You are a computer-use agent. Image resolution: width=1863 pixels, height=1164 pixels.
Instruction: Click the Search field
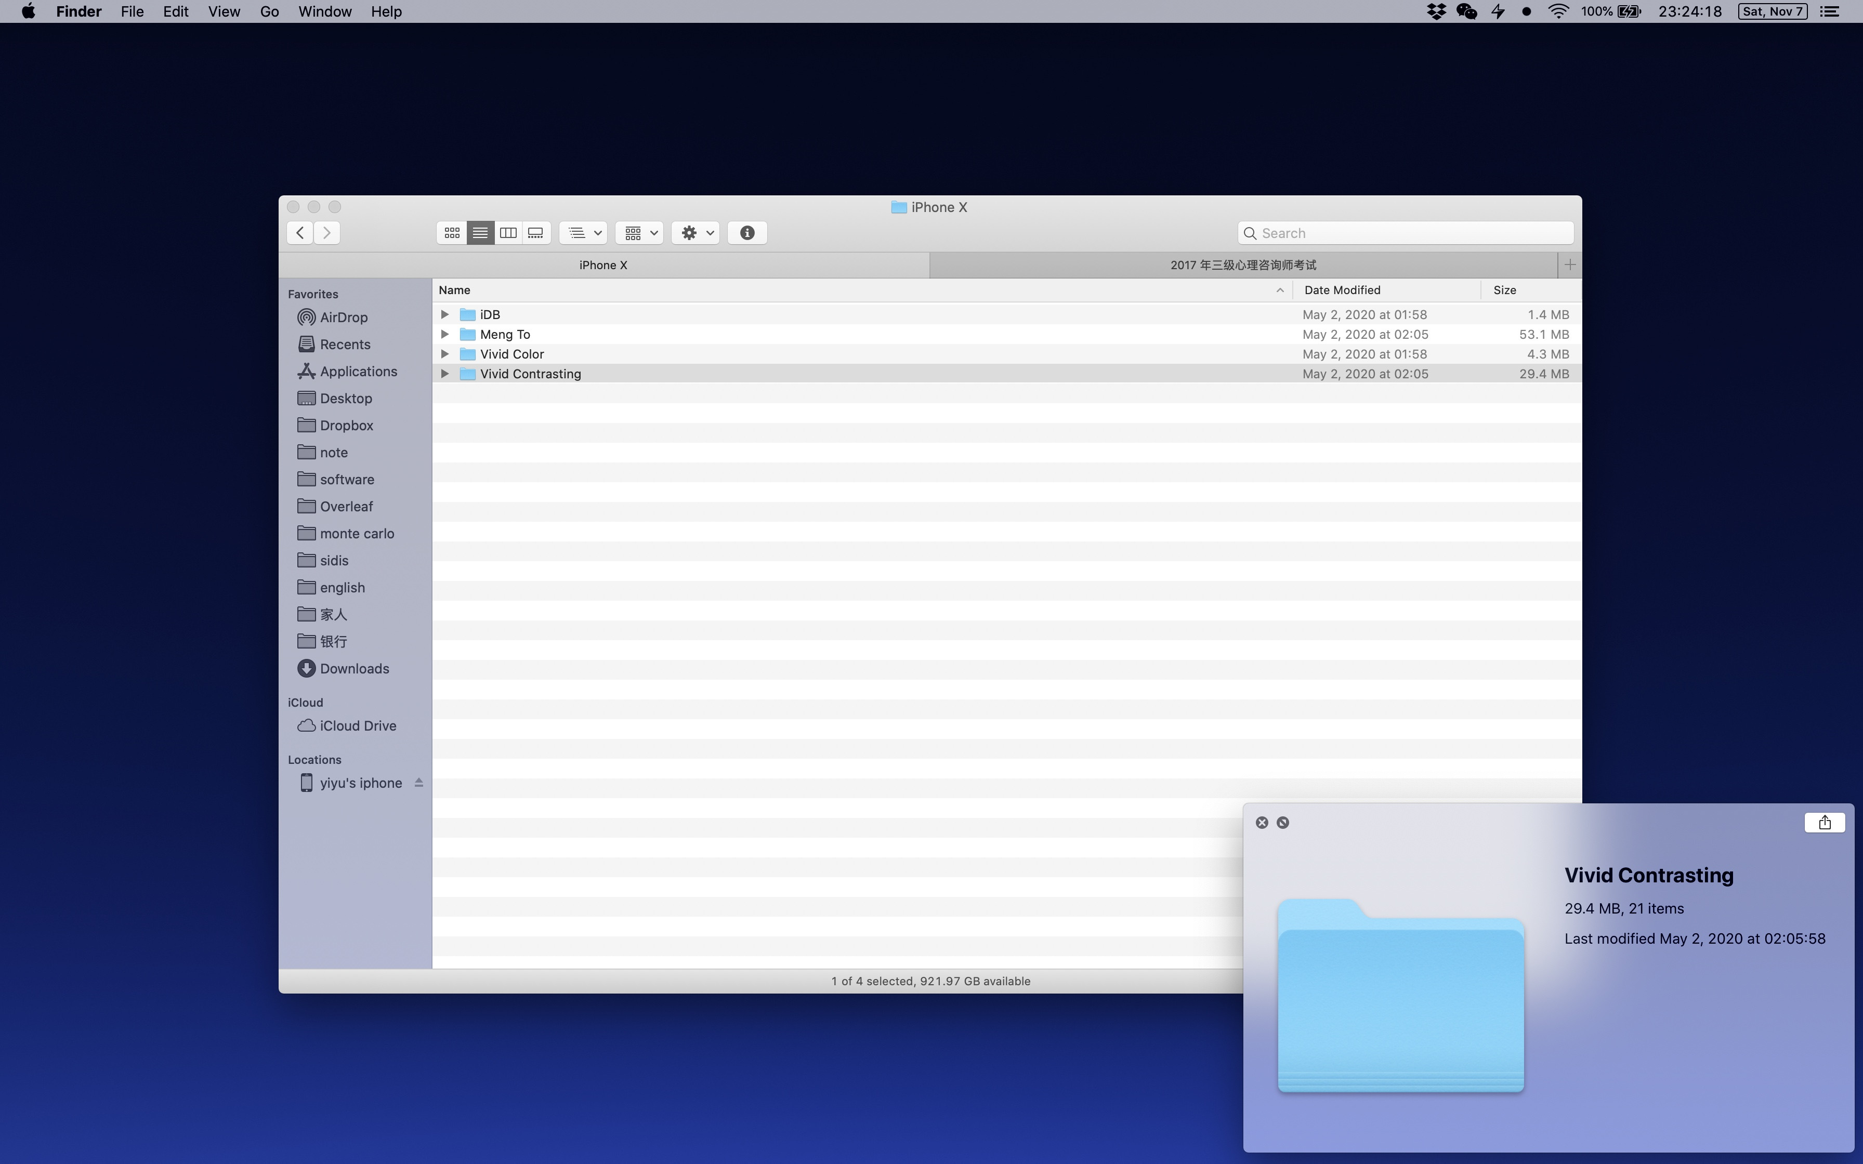point(1406,233)
